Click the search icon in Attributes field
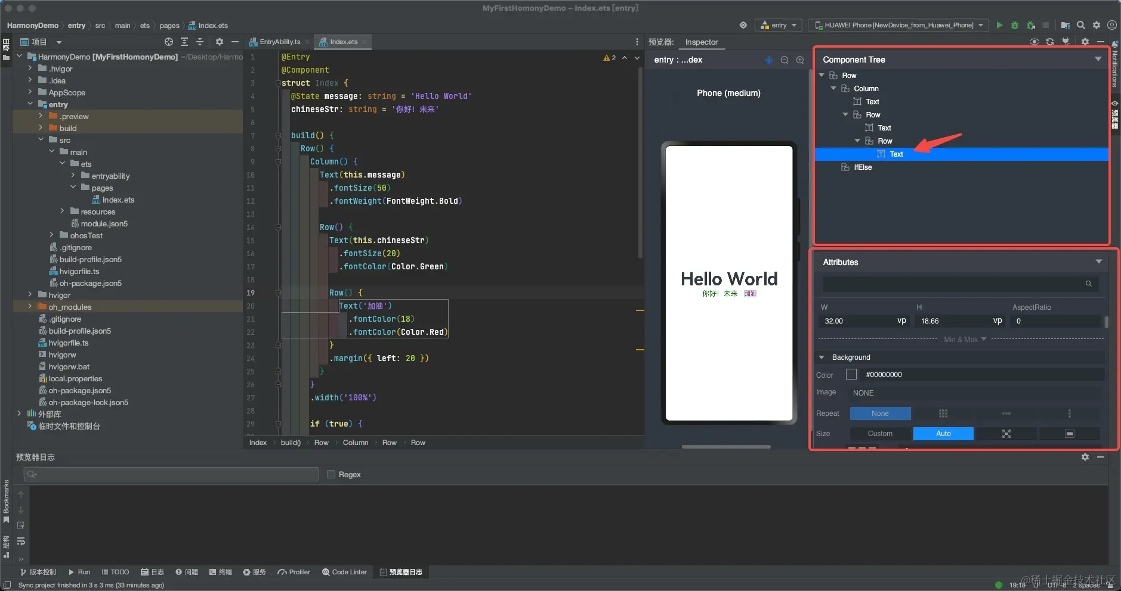This screenshot has height=591, width=1121. (1089, 284)
